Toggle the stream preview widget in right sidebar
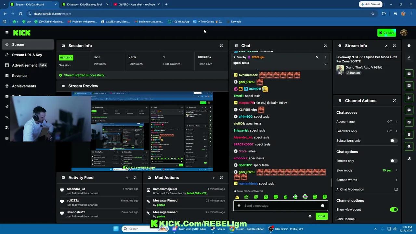This screenshot has width=416, height=234. pyautogui.click(x=409, y=74)
